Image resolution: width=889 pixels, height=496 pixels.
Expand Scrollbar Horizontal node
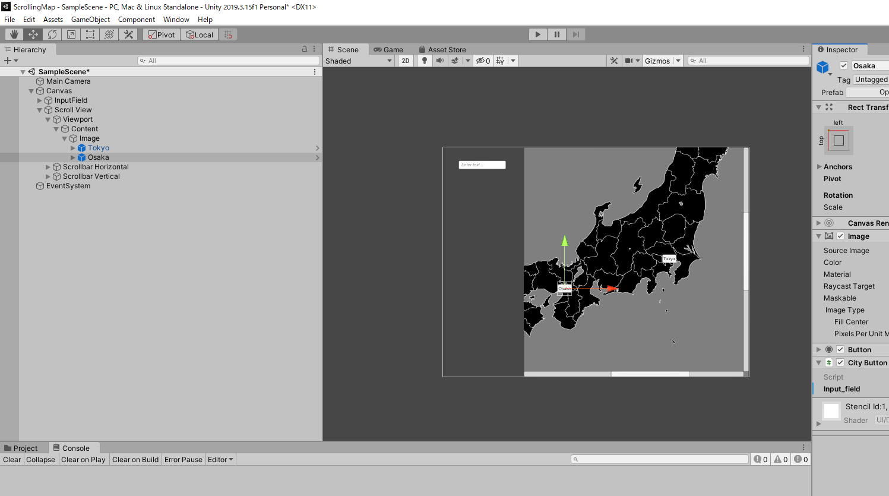click(x=48, y=167)
